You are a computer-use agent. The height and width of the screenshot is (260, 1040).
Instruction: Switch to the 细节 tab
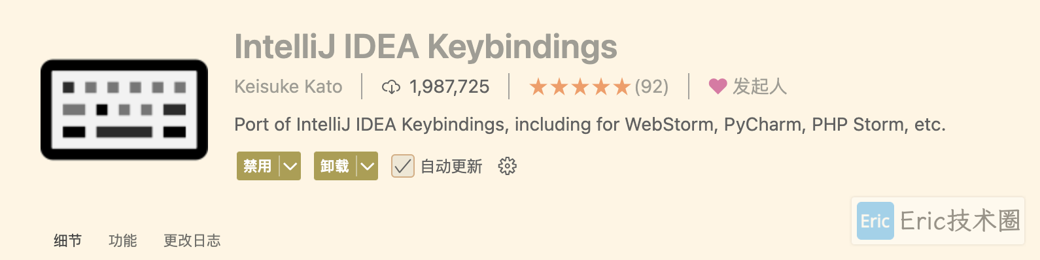(x=68, y=240)
